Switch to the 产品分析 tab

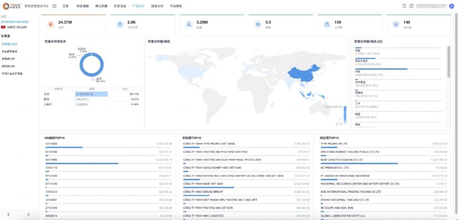tap(138, 6)
